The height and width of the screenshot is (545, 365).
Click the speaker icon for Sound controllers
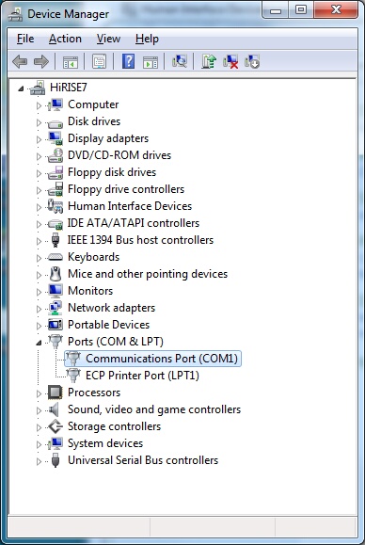(55, 409)
